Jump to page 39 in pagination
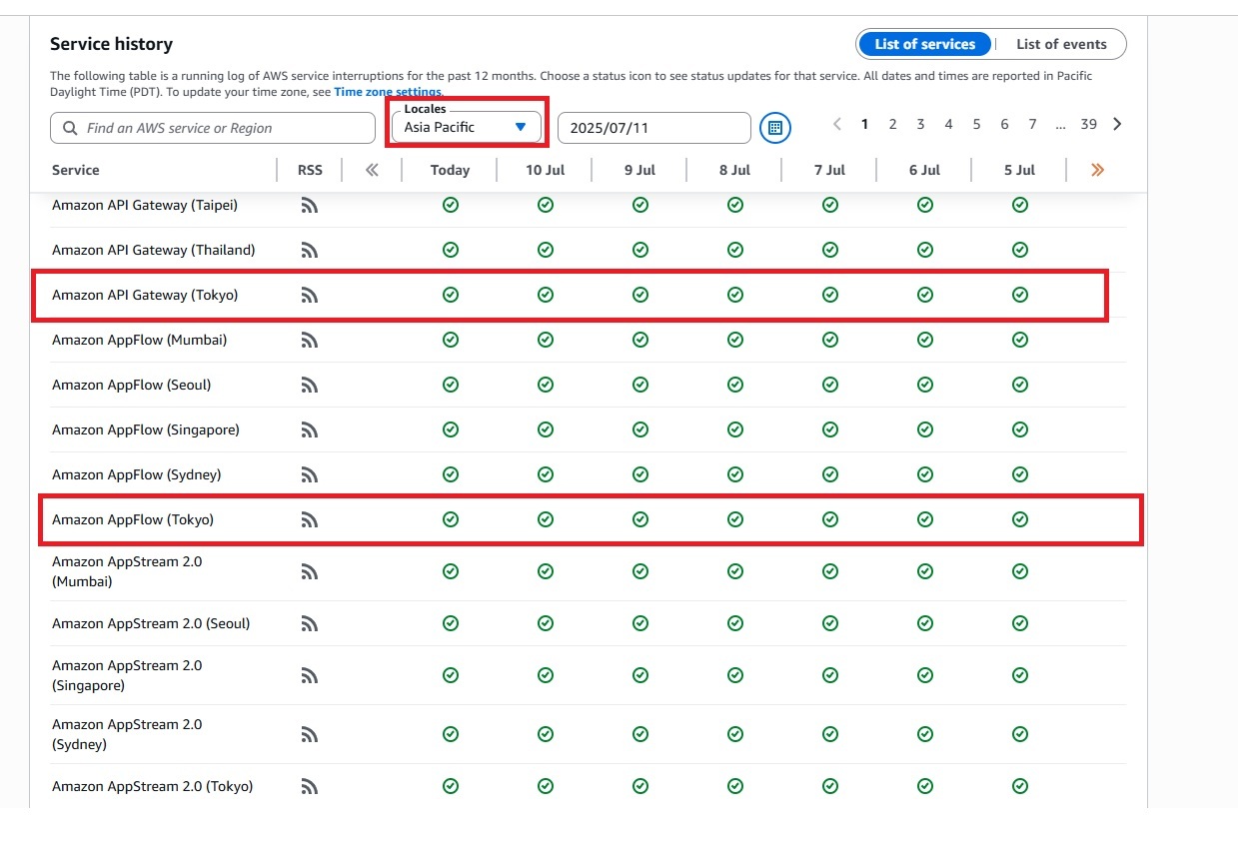This screenshot has width=1238, height=848. (x=1088, y=125)
